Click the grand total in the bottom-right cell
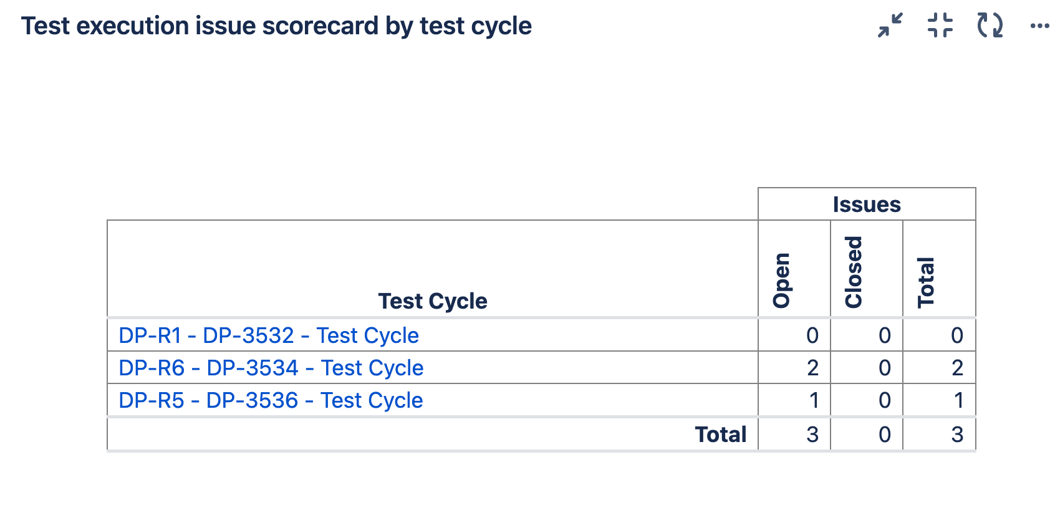 pyautogui.click(x=957, y=435)
